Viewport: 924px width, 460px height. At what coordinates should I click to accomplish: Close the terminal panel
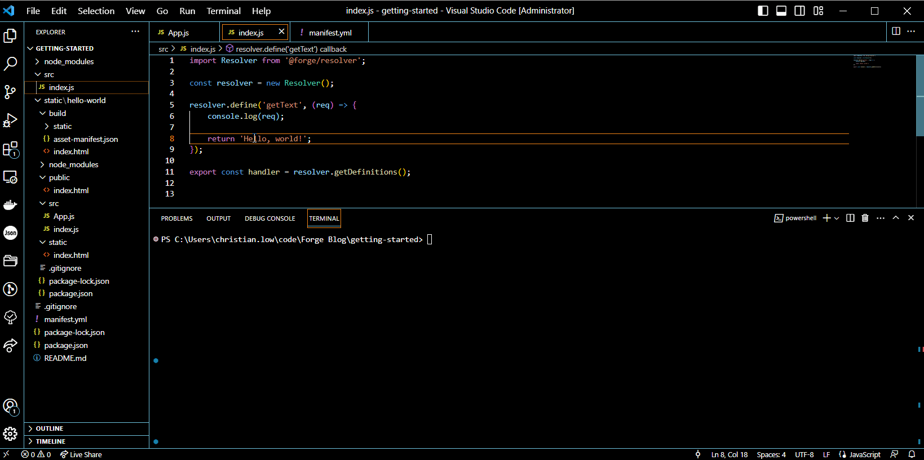[911, 218]
